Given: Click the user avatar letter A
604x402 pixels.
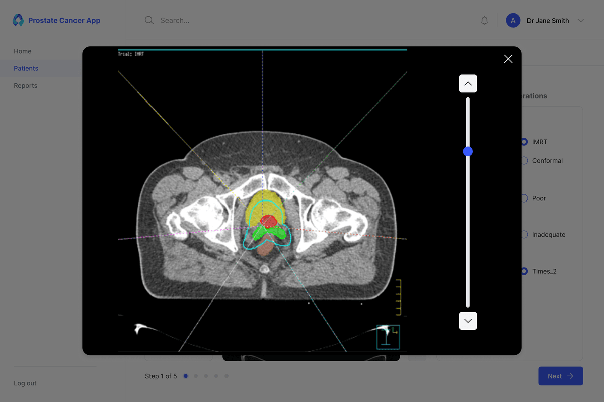Looking at the screenshot, I should pyautogui.click(x=513, y=20).
